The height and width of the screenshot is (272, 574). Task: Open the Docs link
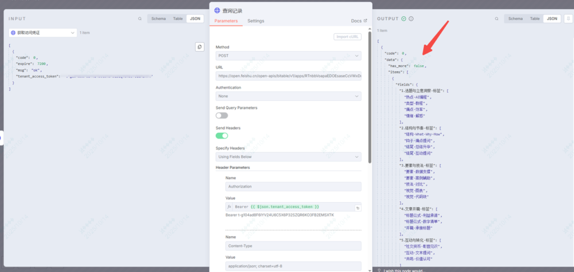click(359, 21)
